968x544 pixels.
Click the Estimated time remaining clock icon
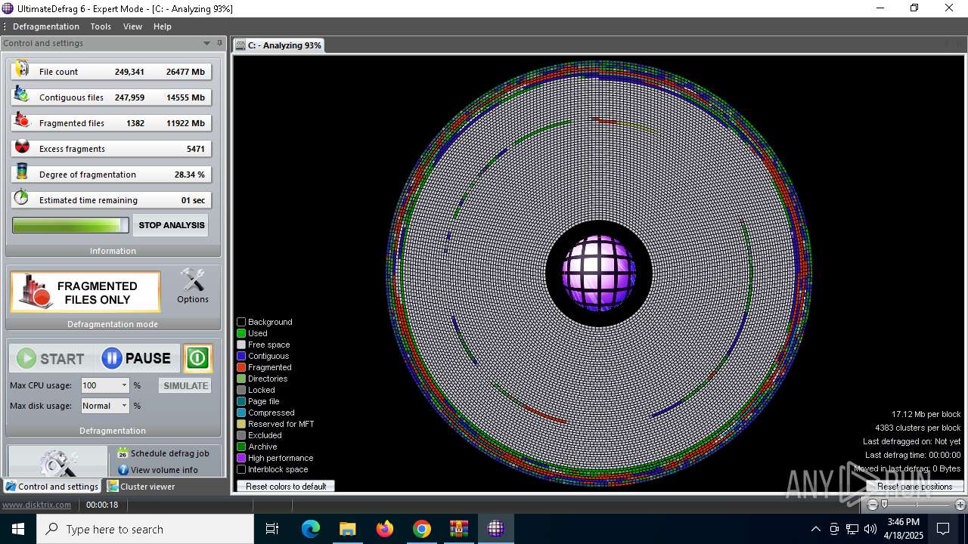(22, 198)
